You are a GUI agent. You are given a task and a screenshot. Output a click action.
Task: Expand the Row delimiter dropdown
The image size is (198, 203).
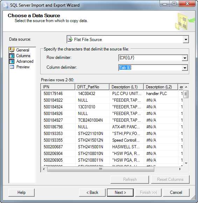click(x=185, y=58)
